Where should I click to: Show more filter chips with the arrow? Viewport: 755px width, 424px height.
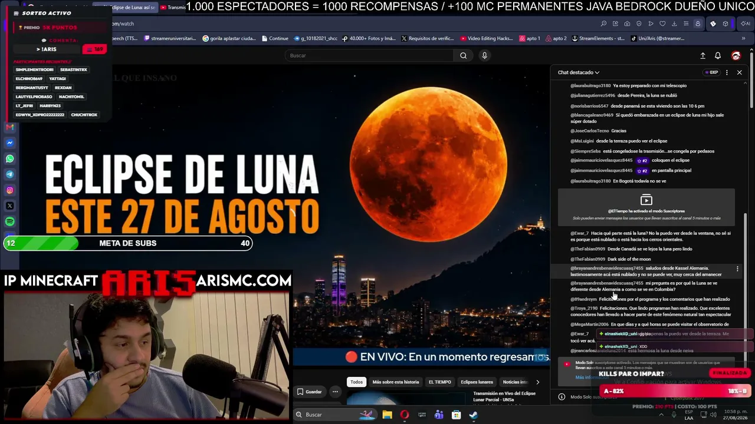pos(537,382)
